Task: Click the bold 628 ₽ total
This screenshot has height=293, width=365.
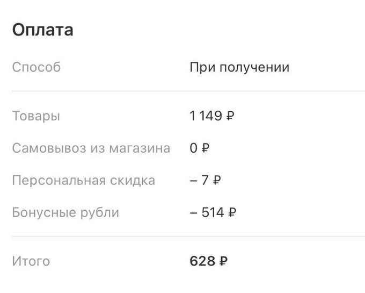Action: coord(209,262)
